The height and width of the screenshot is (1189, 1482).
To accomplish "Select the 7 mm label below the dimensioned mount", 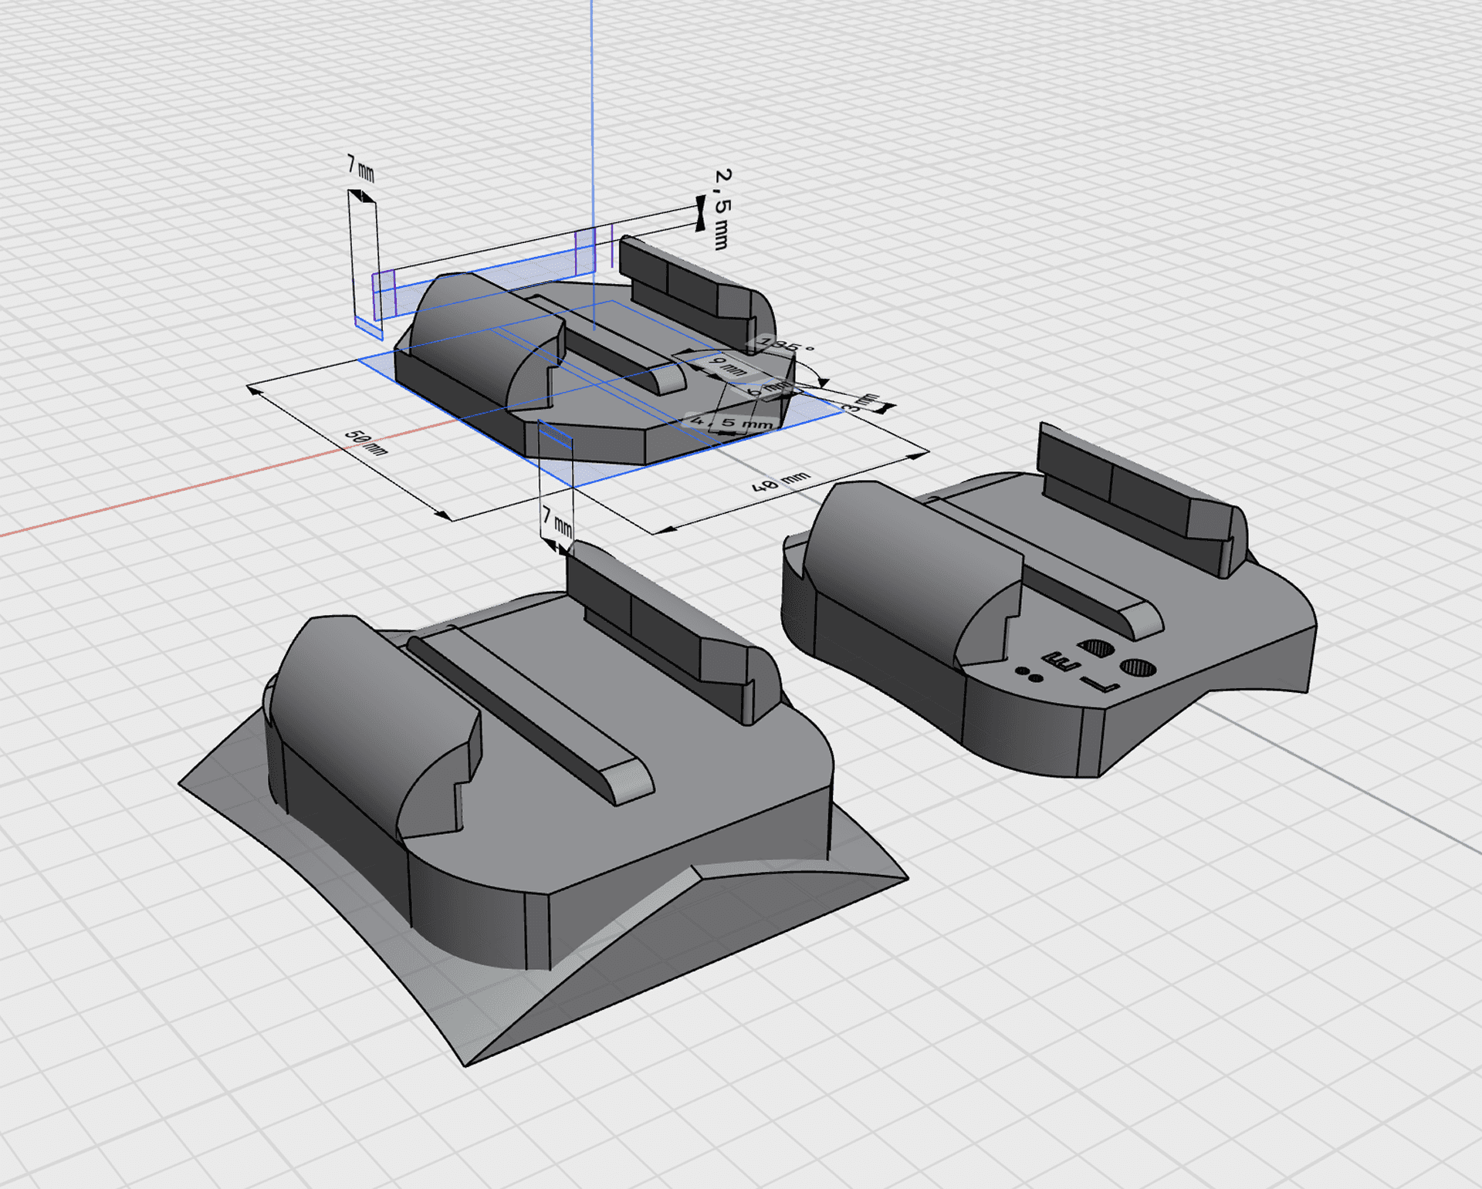I will [557, 522].
